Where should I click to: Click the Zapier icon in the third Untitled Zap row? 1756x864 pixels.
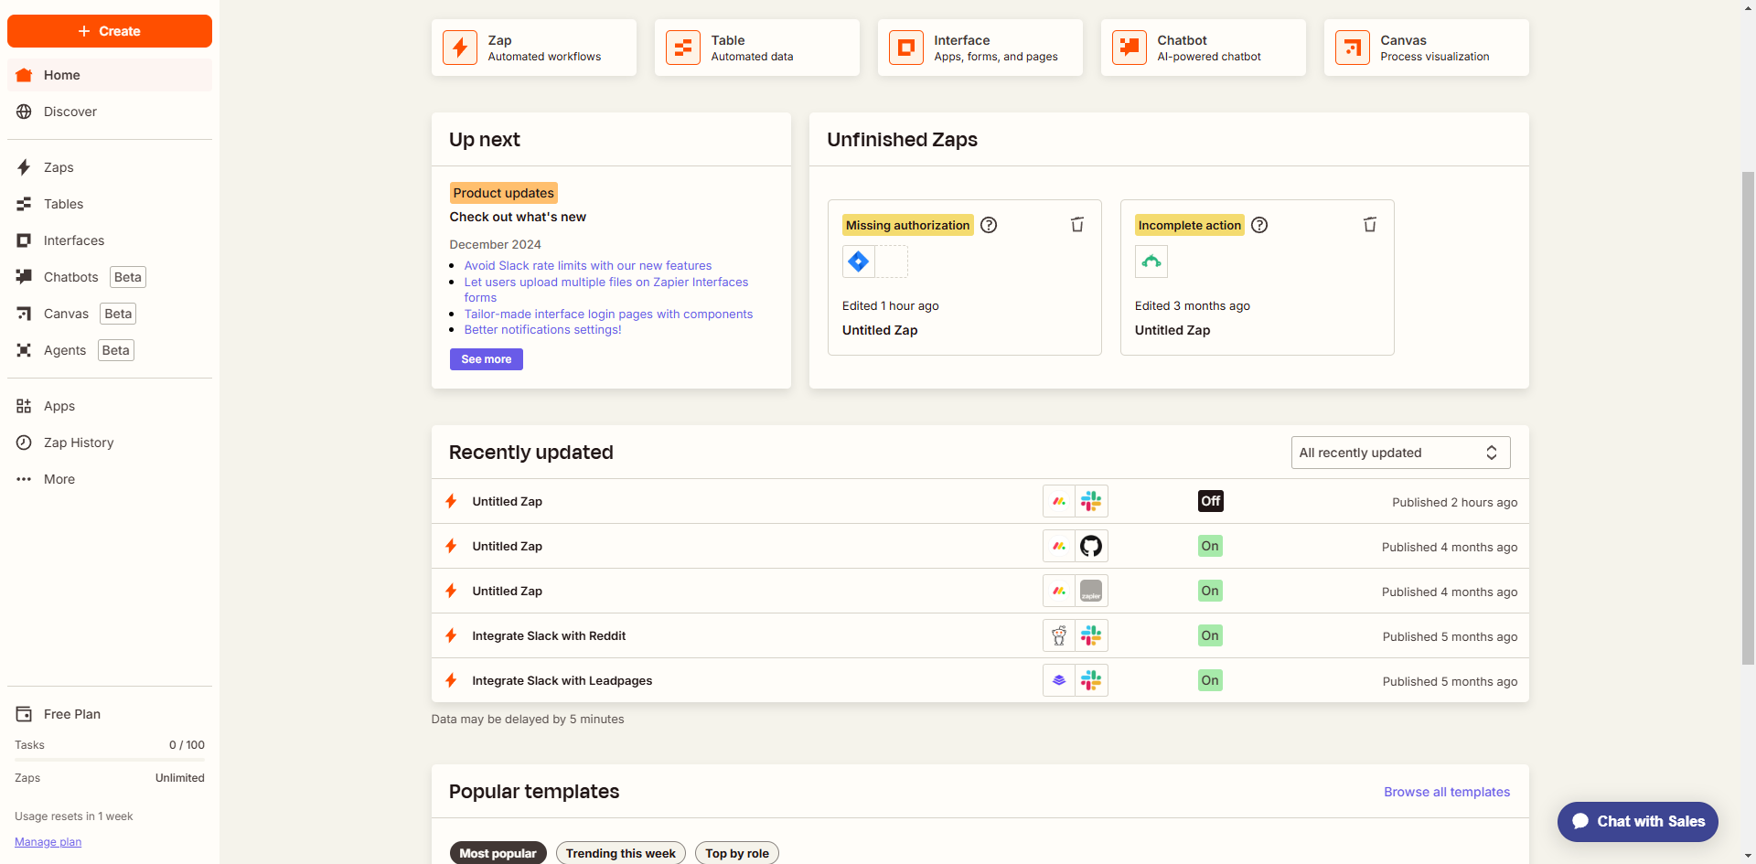(x=1091, y=591)
